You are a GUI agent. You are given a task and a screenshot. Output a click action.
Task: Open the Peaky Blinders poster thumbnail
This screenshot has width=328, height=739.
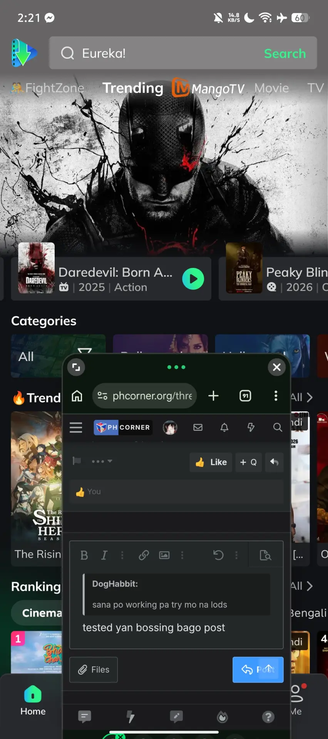[x=244, y=268]
